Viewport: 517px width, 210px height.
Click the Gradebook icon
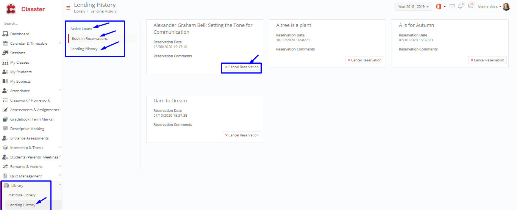(5, 119)
